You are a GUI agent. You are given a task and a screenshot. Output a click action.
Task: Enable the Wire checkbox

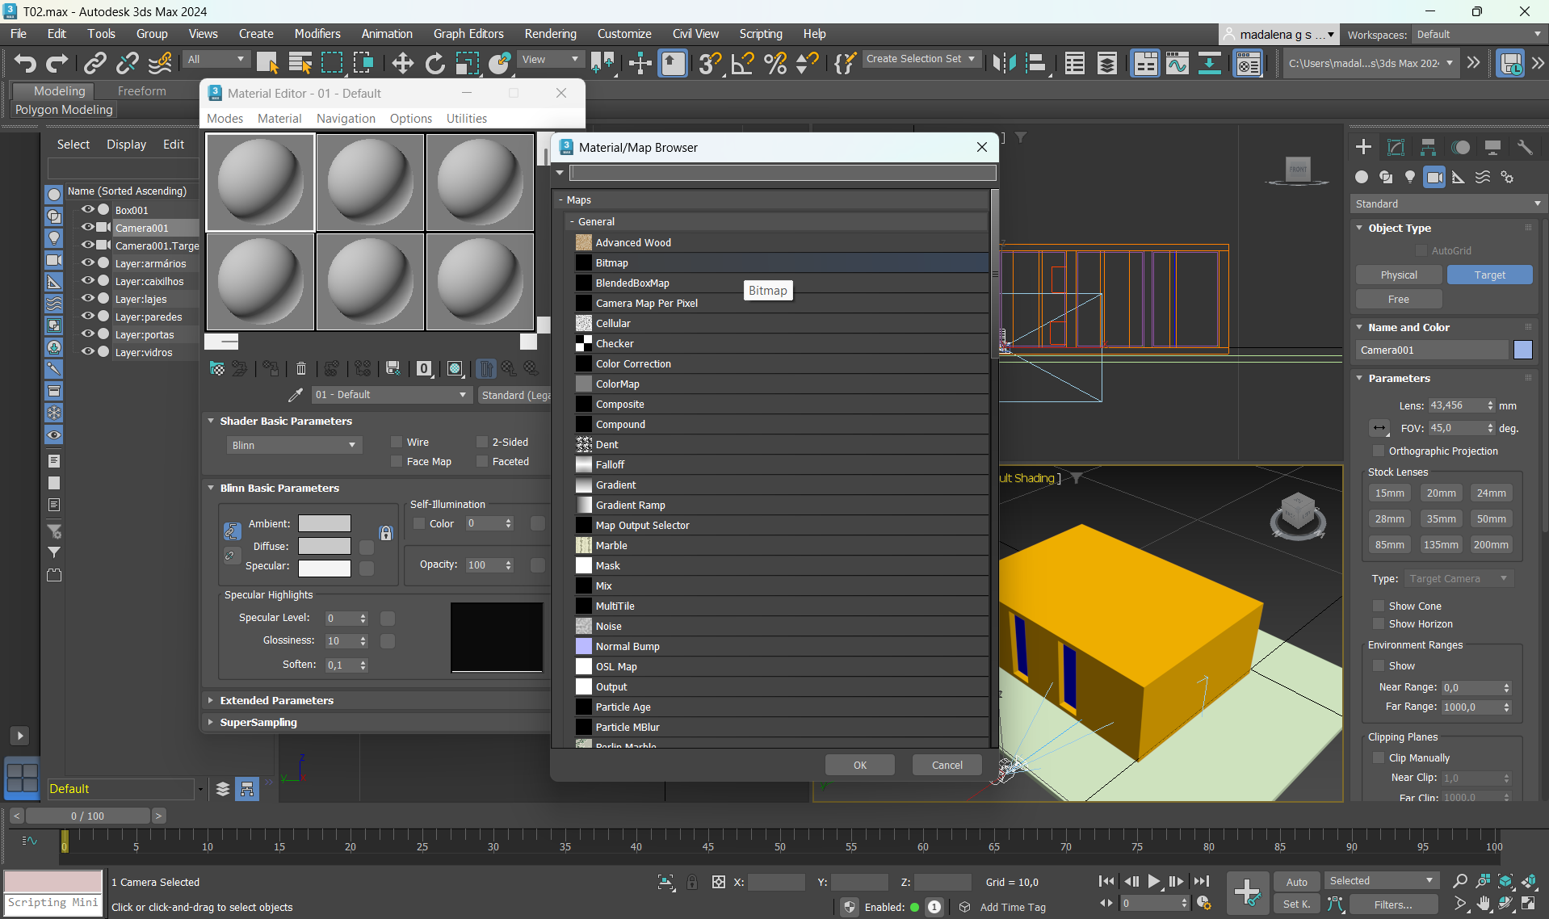click(397, 442)
